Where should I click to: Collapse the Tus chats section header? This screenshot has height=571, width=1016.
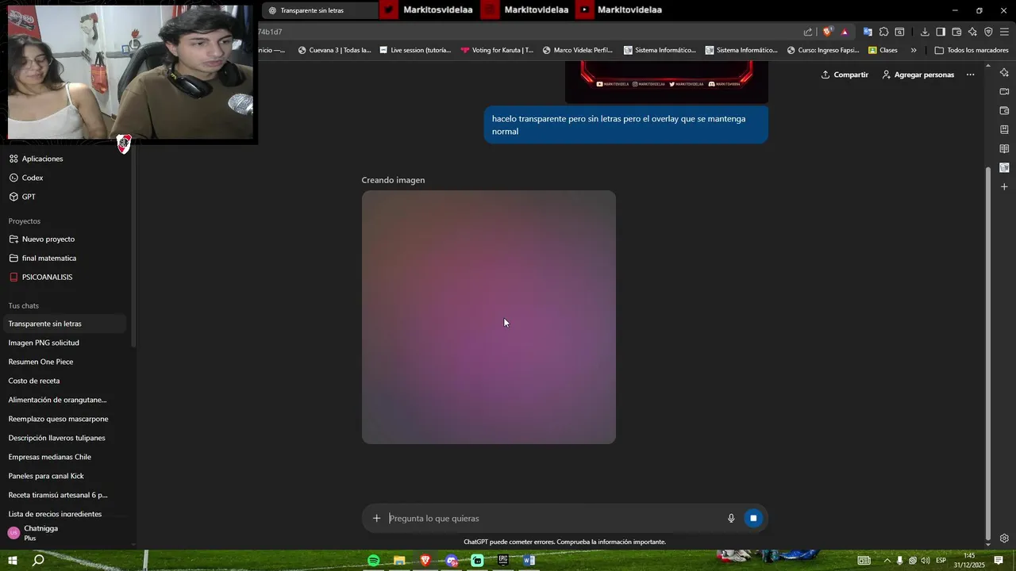(x=24, y=305)
